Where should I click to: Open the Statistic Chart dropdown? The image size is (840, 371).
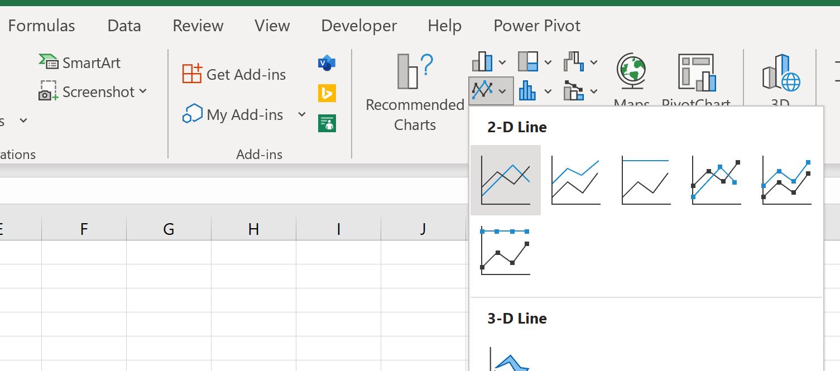click(x=535, y=91)
